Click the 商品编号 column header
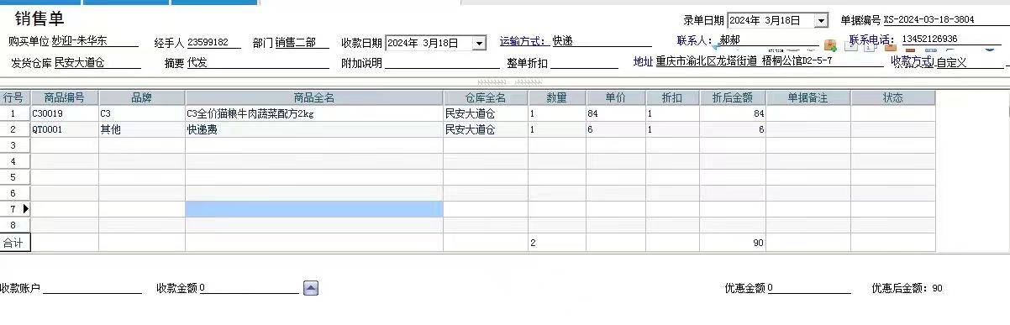Image resolution: width=1010 pixels, height=325 pixels. pyautogui.click(x=65, y=97)
